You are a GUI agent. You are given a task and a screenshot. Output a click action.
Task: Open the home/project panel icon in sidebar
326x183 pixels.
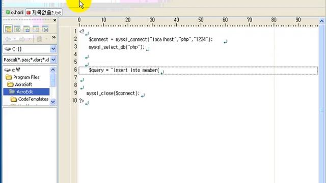(26, 29)
